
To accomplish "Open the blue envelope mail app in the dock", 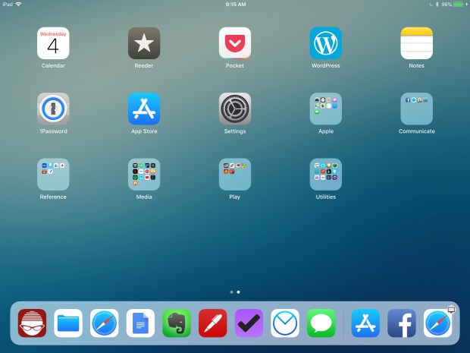I will pos(285,323).
